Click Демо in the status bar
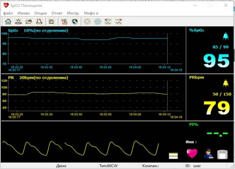Viewport: 235px width, 169px height. pos(61,166)
